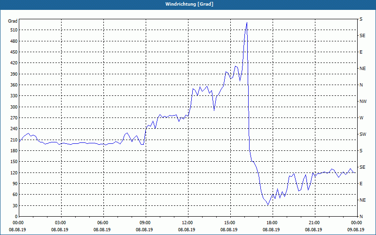Image resolution: width=376 pixels, height=235 pixels.
Task: Select the 120 y-axis value
Action: tap(15, 172)
